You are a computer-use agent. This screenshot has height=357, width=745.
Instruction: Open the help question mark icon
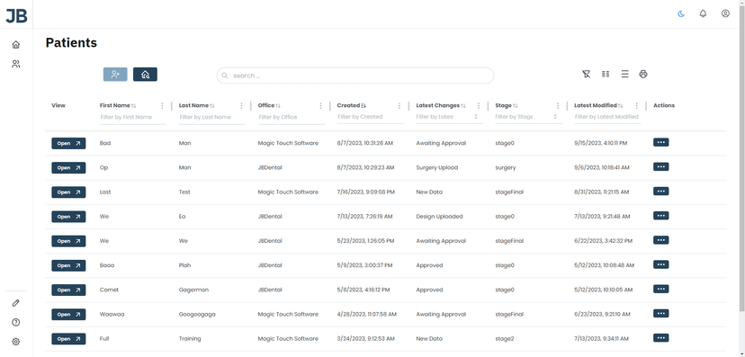click(15, 322)
